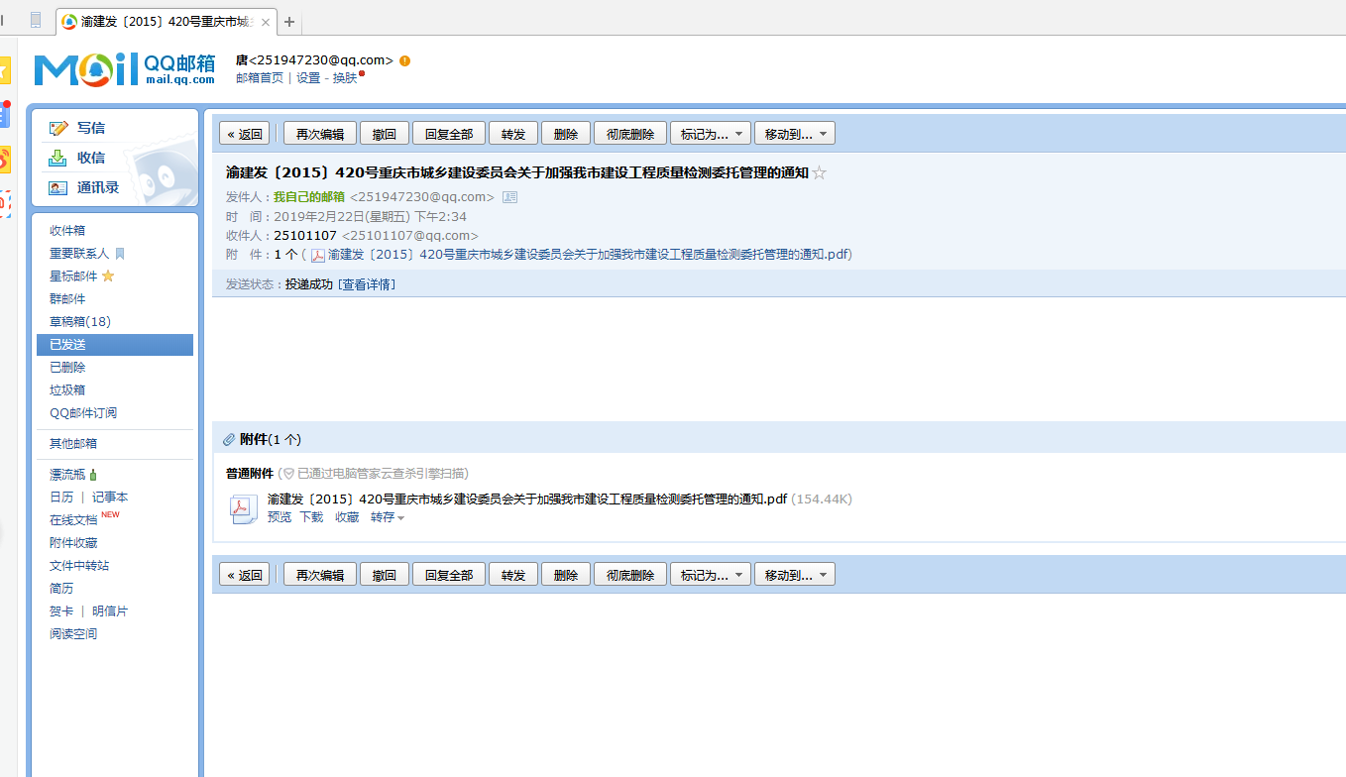This screenshot has width=1346, height=777.
Task: Click top 彻底删除 button
Action: 630,134
